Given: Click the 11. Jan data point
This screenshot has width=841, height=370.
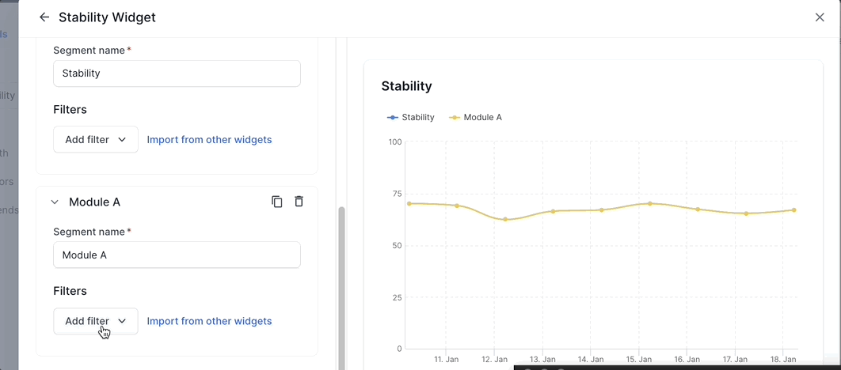Looking at the screenshot, I should [457, 206].
